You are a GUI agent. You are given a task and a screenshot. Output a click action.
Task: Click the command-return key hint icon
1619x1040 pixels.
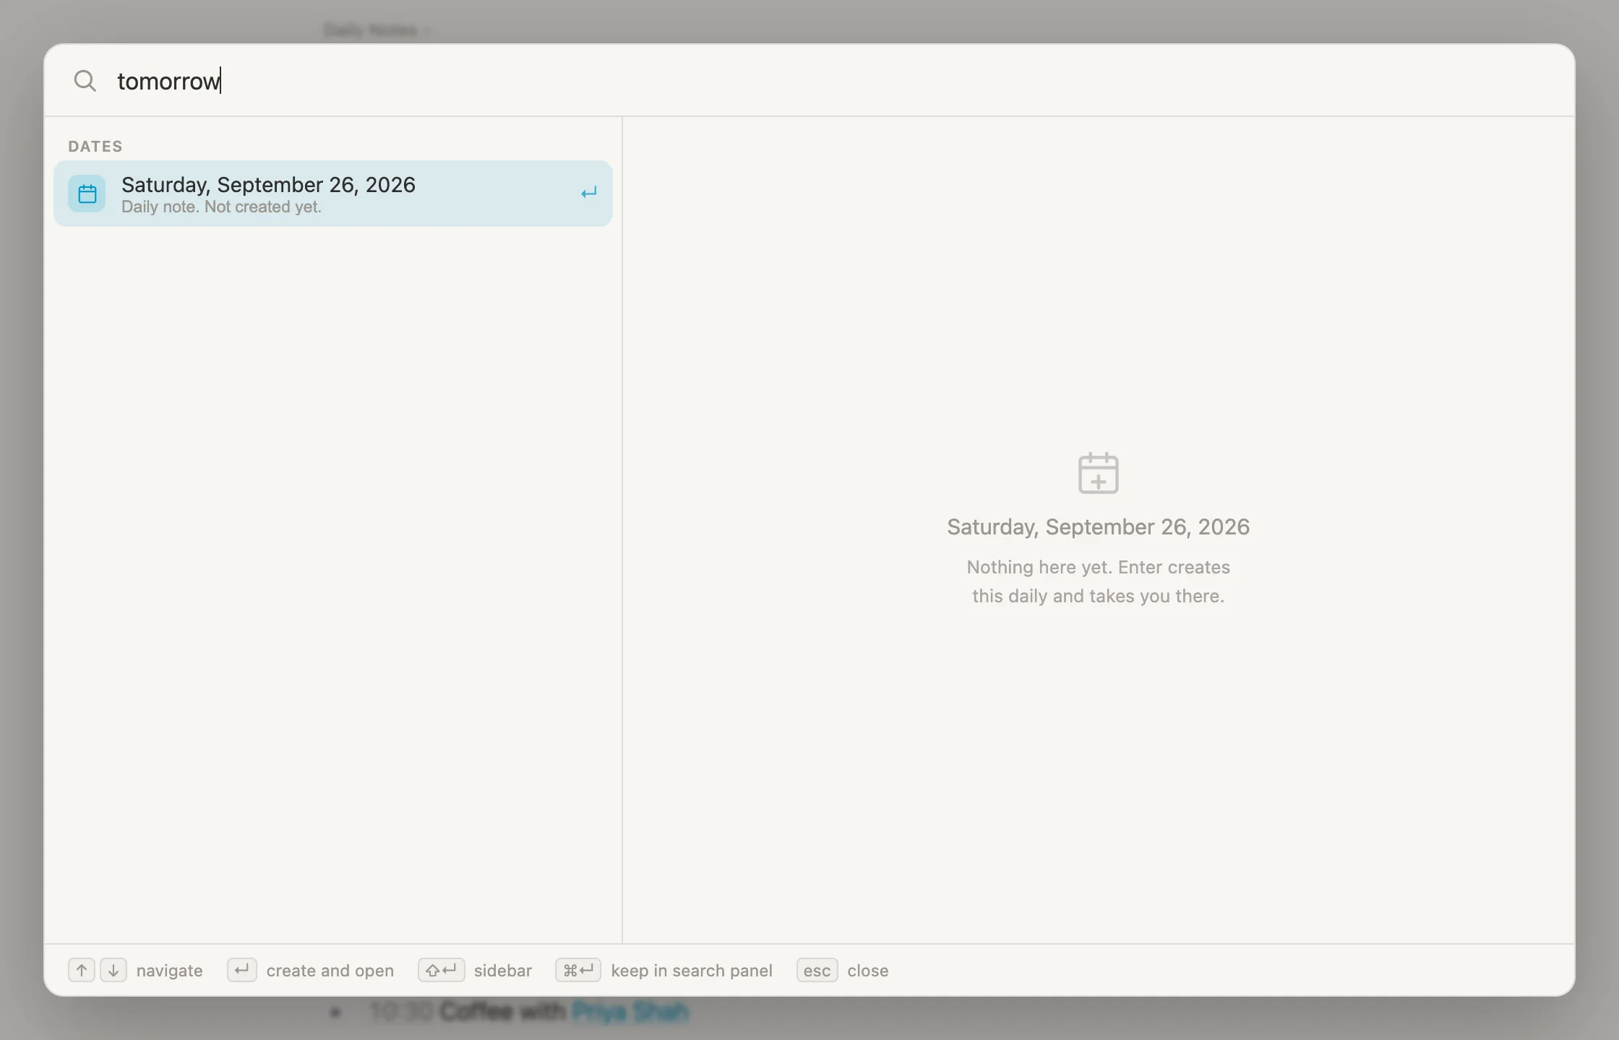[578, 970]
